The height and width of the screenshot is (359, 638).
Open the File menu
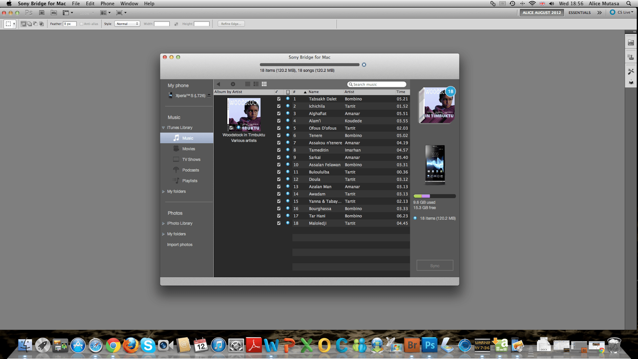point(76,4)
